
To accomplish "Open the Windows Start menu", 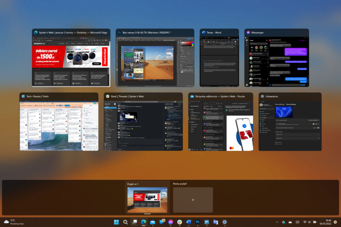I will (116, 222).
